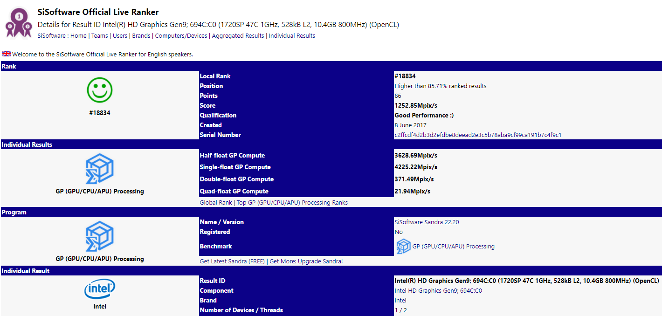The width and height of the screenshot is (662, 316).
Task: Open Individual Results navigation link
Action: tap(292, 36)
